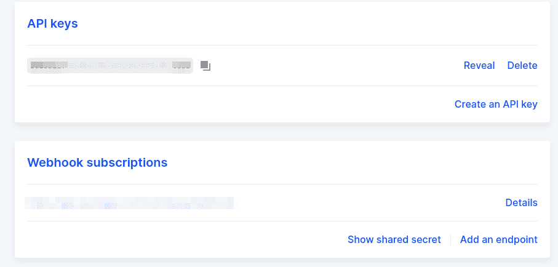Click the duplicate-squares icon beside the key

(205, 66)
